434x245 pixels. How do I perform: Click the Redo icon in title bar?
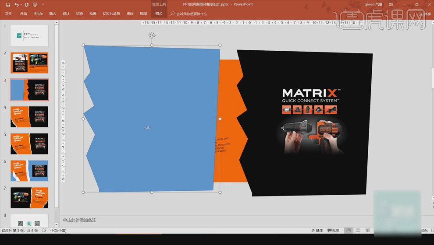(x=27, y=4)
